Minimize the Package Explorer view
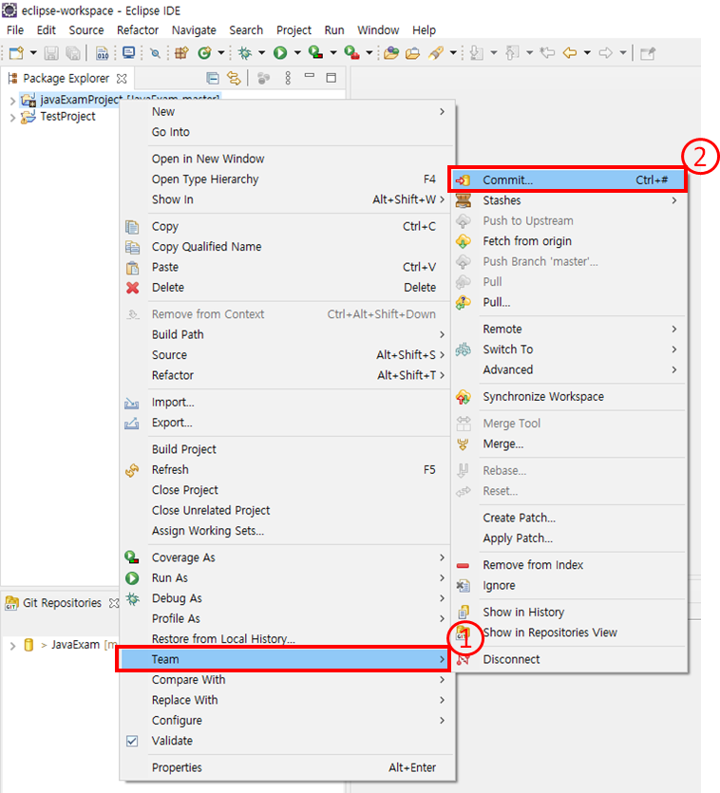 [309, 76]
